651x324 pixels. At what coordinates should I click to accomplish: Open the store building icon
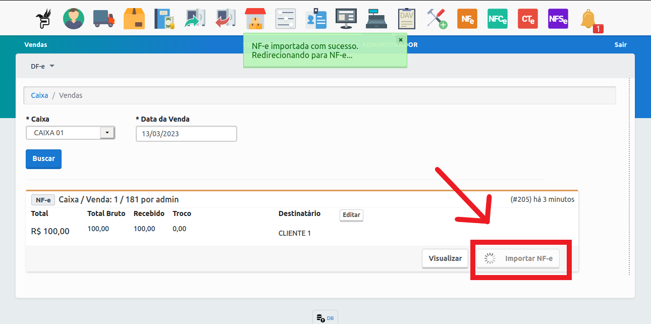pos(255,19)
